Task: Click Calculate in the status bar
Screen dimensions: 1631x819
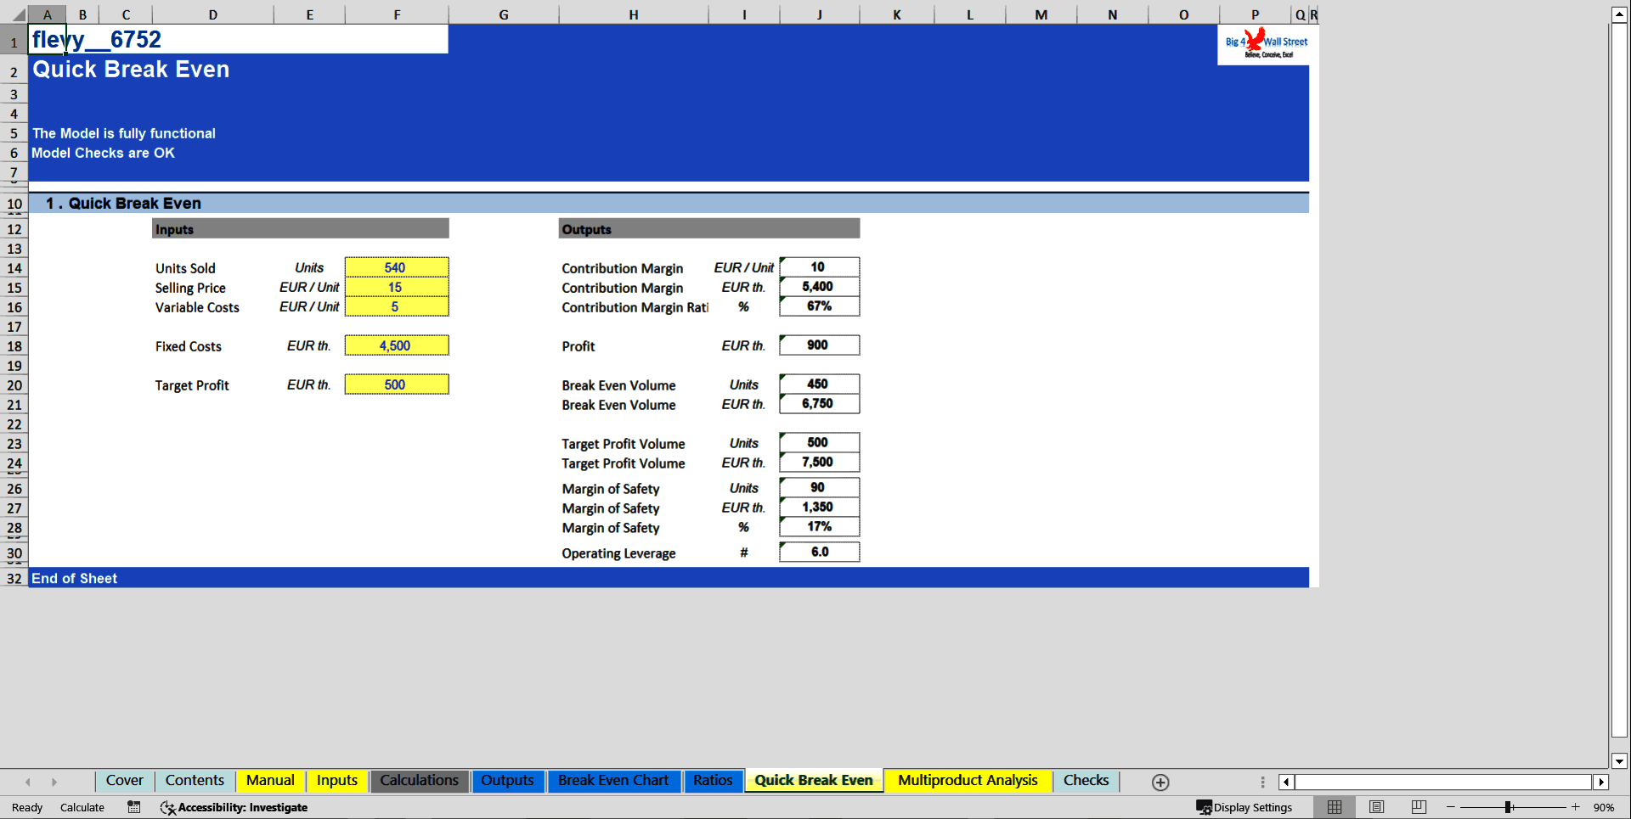Action: coord(82,807)
